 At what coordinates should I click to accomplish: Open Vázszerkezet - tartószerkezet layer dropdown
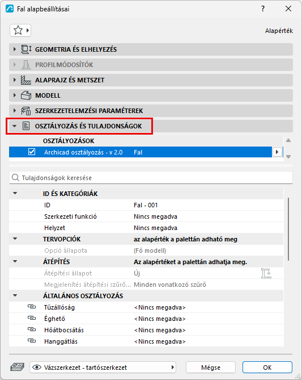coord(103,368)
